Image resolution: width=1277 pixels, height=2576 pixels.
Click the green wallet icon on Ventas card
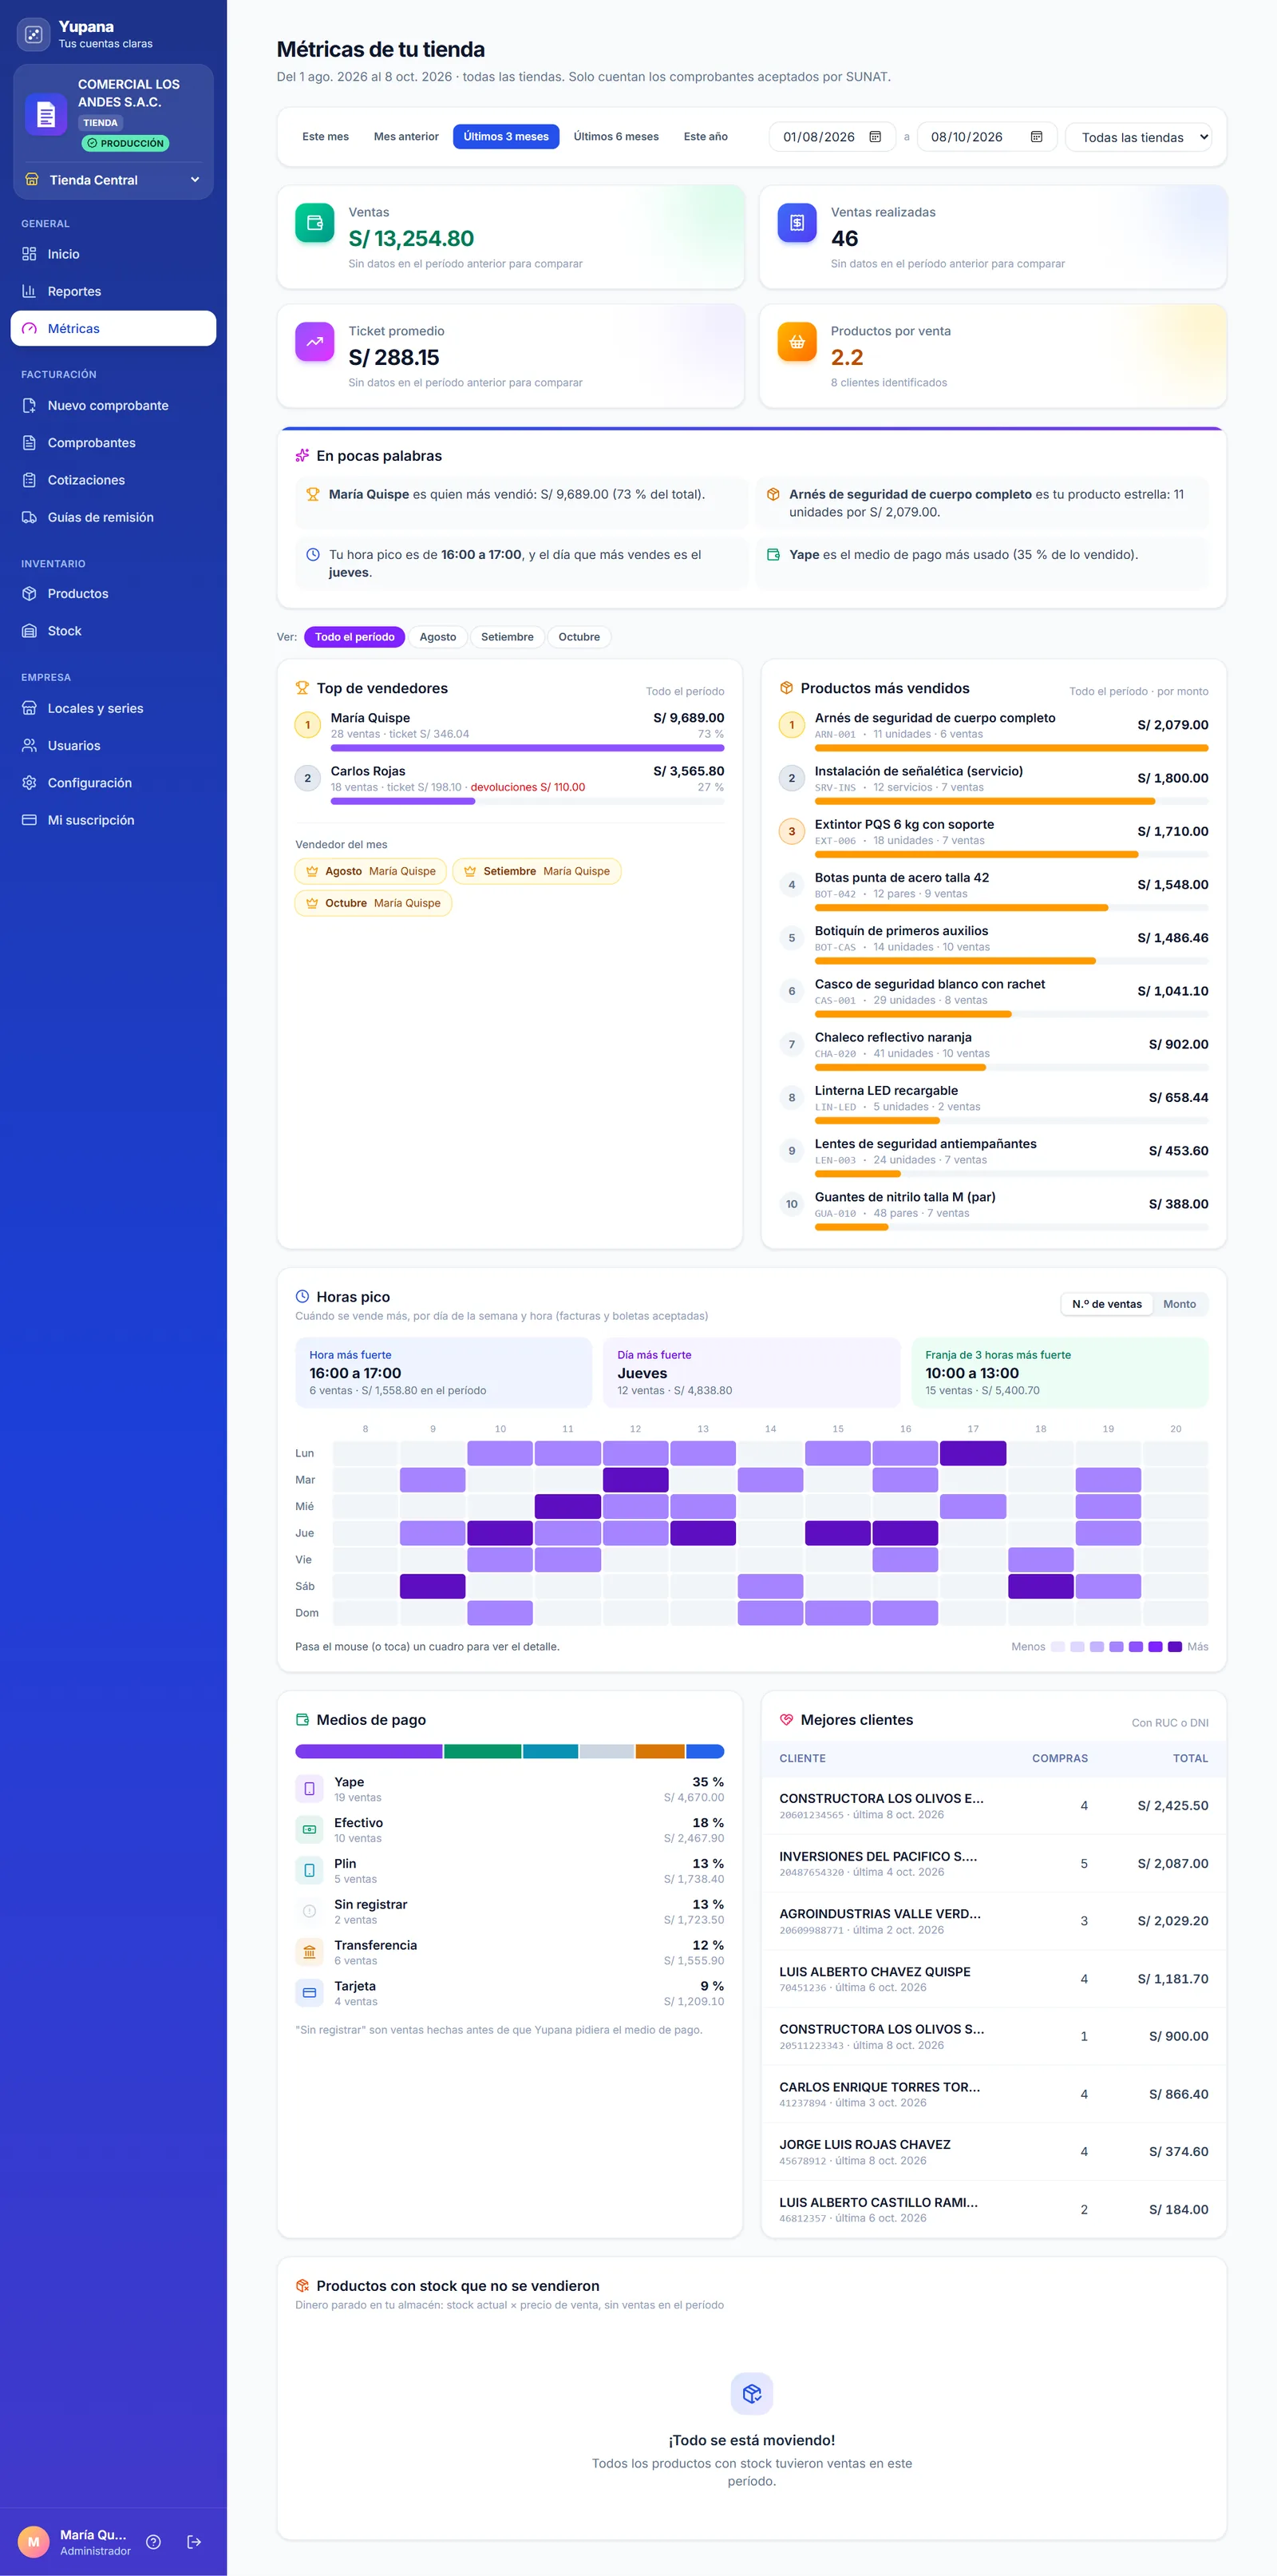pyautogui.click(x=314, y=223)
